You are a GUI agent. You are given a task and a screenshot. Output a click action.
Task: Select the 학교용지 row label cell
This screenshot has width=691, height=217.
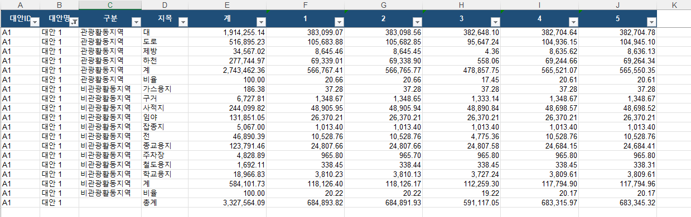(x=165, y=174)
